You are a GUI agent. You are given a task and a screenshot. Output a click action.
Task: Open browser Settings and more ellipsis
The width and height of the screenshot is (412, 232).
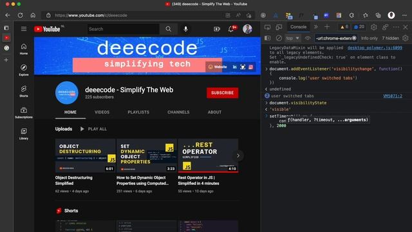(404, 15)
